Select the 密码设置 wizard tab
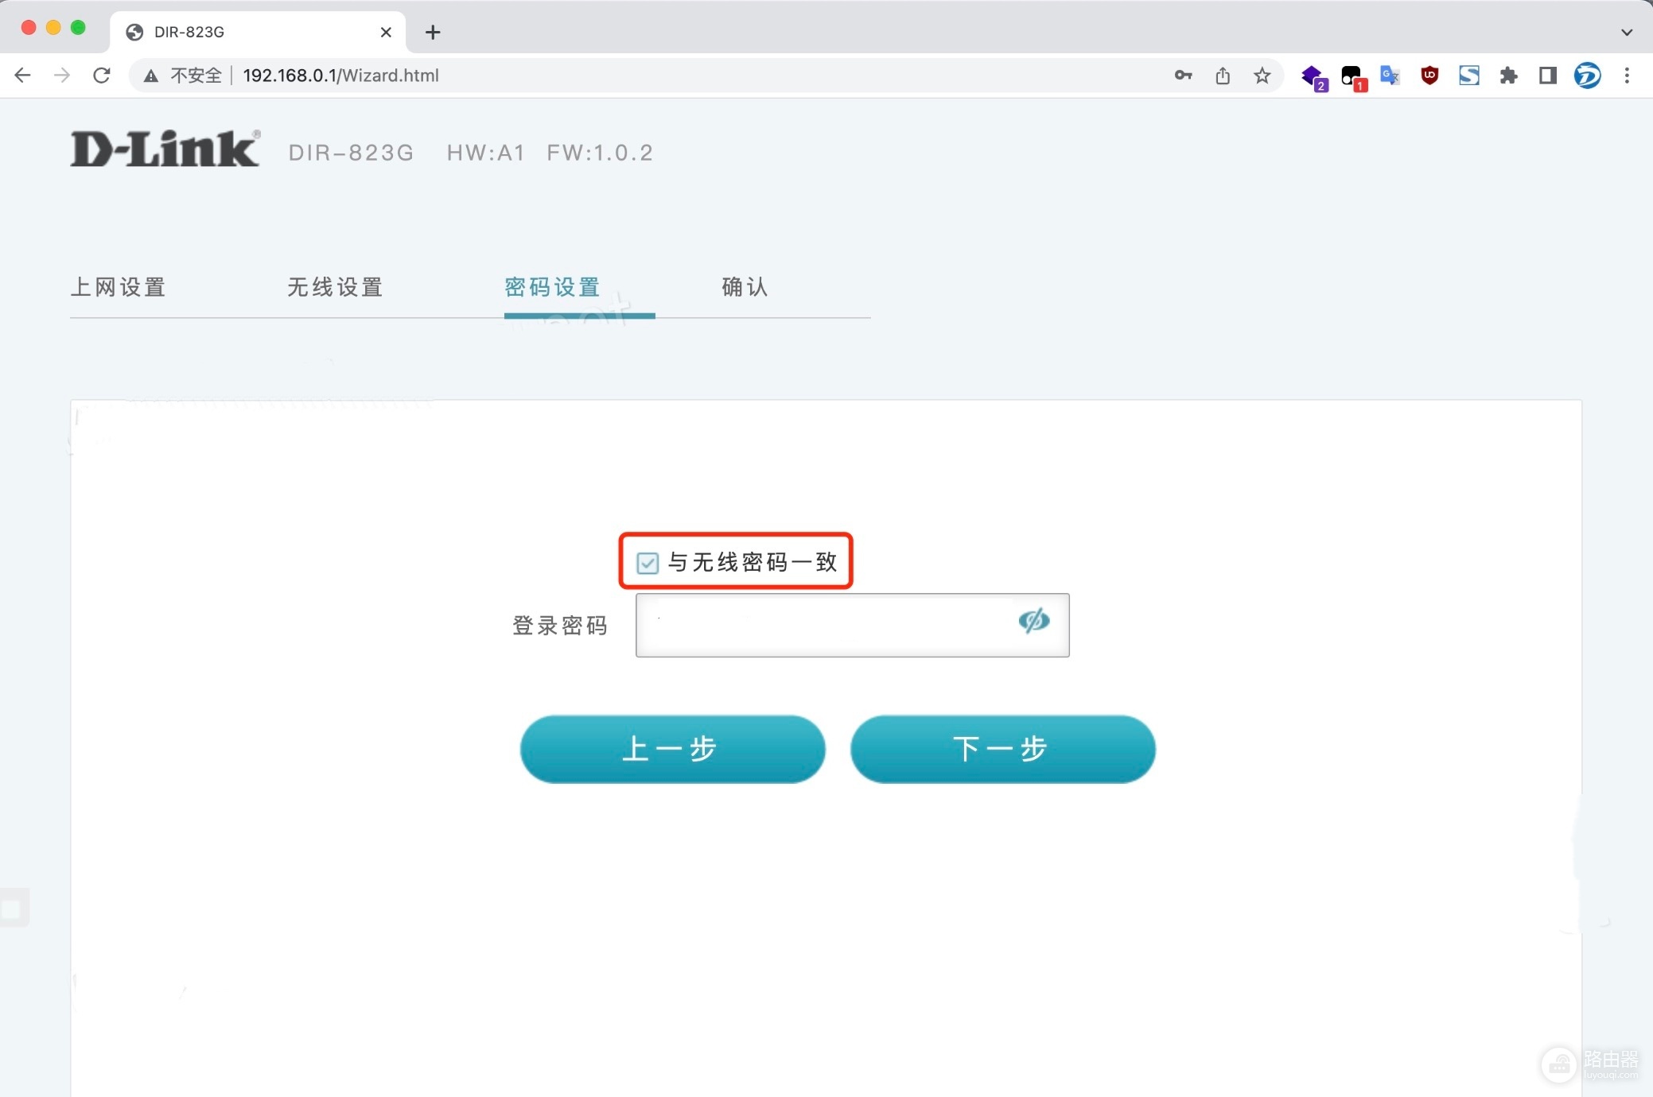Image resolution: width=1653 pixels, height=1097 pixels. click(x=552, y=287)
